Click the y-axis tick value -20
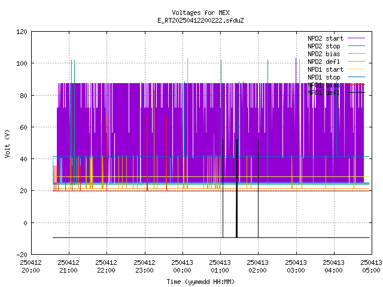383x287 pixels. click(22, 255)
